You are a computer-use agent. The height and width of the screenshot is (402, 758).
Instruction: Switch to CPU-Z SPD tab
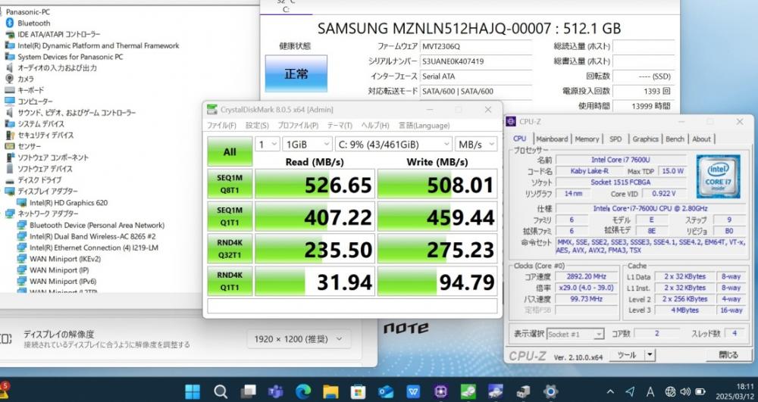coord(615,139)
